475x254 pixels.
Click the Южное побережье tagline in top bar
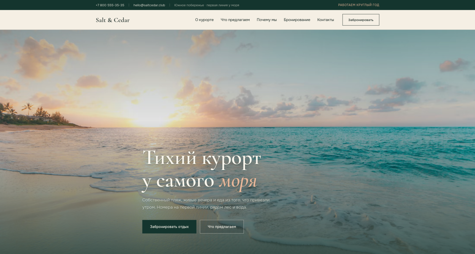[207, 5]
